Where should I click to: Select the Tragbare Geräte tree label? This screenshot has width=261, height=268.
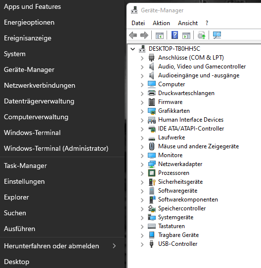[178, 235]
